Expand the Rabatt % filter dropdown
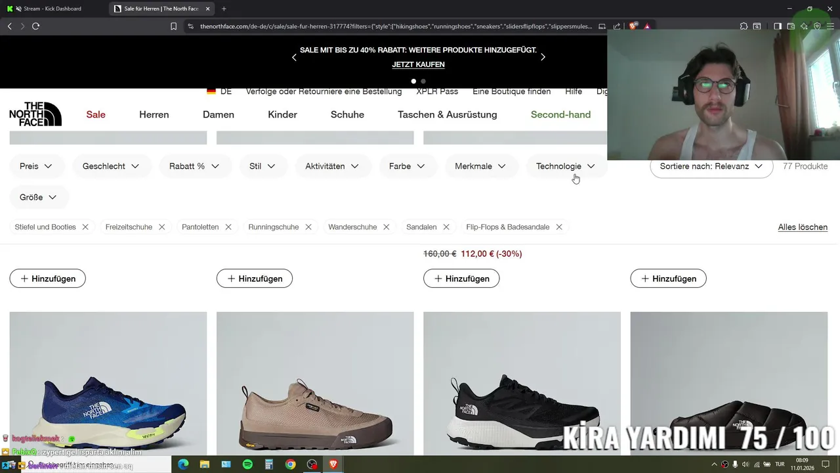The width and height of the screenshot is (840, 473). coord(194,166)
